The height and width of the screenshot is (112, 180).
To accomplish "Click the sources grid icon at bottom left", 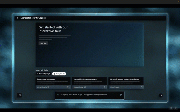I will (20, 95).
